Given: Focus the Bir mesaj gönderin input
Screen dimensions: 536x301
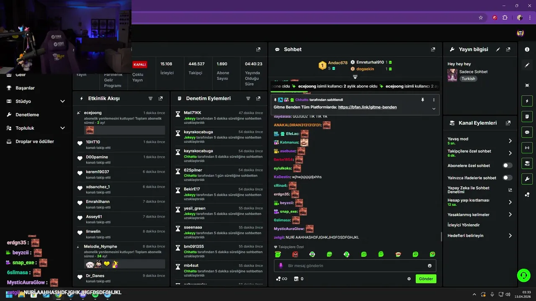Looking at the screenshot, I should [355, 266].
